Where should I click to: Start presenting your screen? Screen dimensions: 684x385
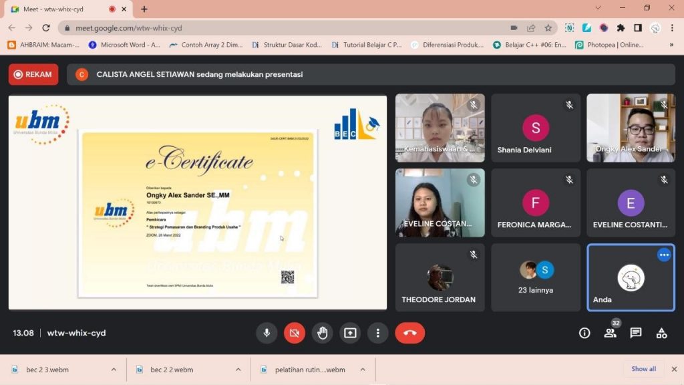click(x=350, y=333)
